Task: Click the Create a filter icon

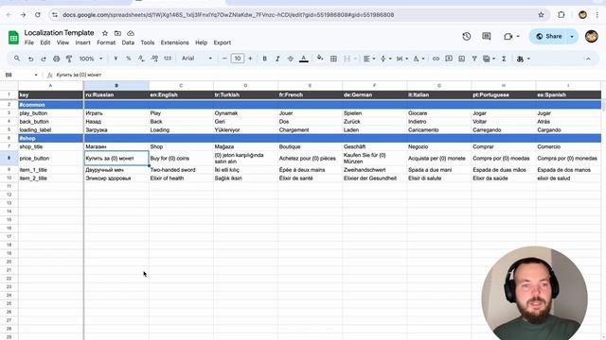Action: point(474,59)
